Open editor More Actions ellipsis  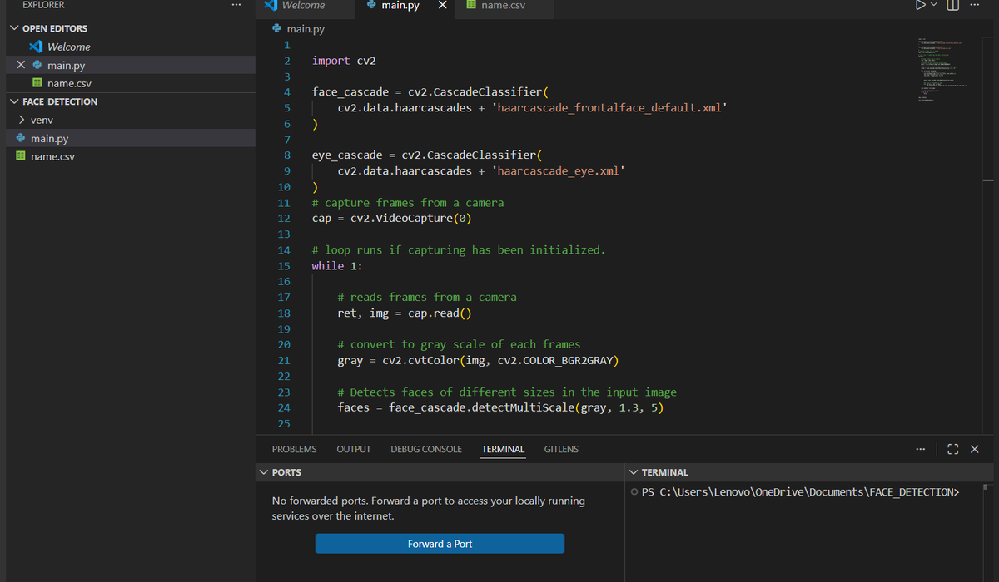(x=975, y=6)
